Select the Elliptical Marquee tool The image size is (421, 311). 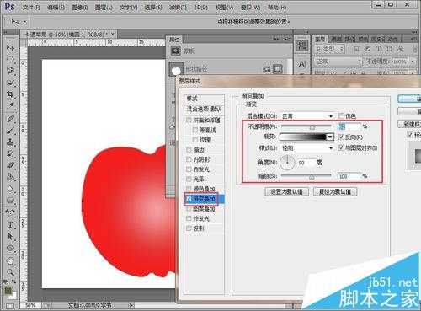click(x=10, y=59)
